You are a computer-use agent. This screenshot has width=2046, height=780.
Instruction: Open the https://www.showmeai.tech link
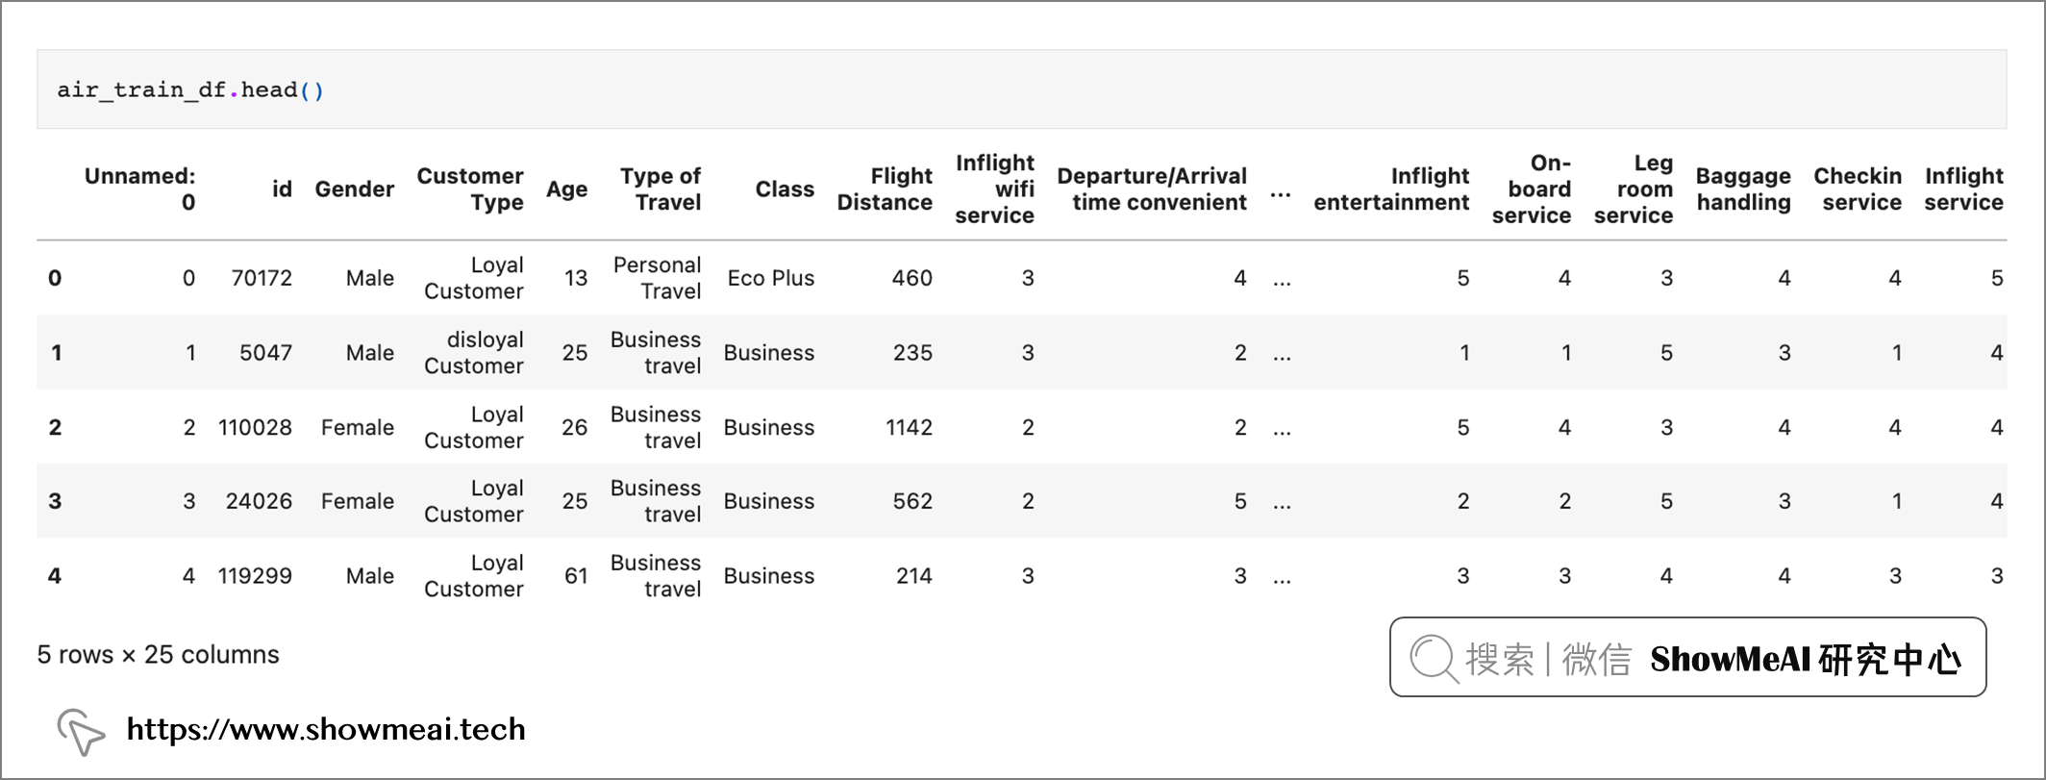(326, 730)
